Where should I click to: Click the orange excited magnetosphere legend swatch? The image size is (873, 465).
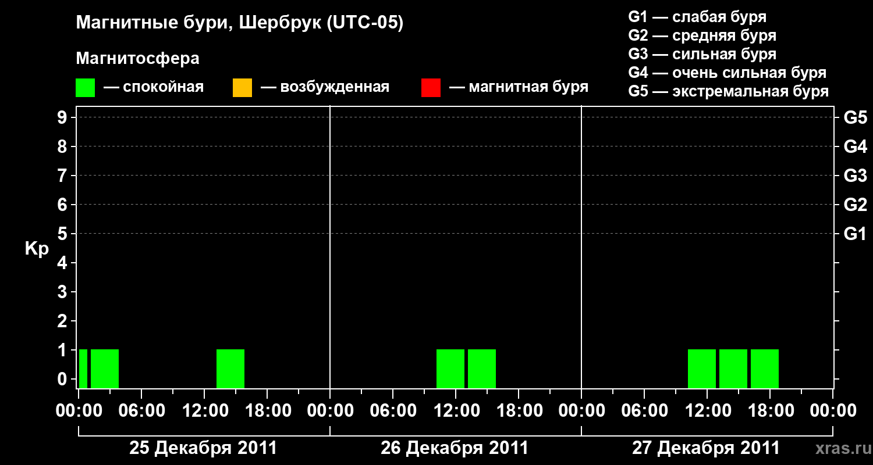tap(242, 88)
